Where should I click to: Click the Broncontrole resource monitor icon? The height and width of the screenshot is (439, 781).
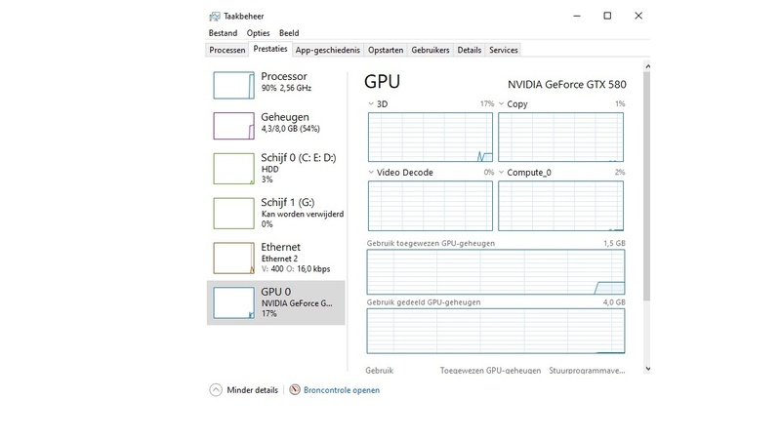pos(295,390)
